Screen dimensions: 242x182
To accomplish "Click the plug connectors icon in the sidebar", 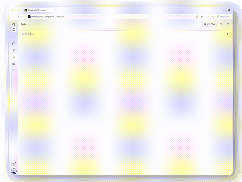I will tap(14, 57).
